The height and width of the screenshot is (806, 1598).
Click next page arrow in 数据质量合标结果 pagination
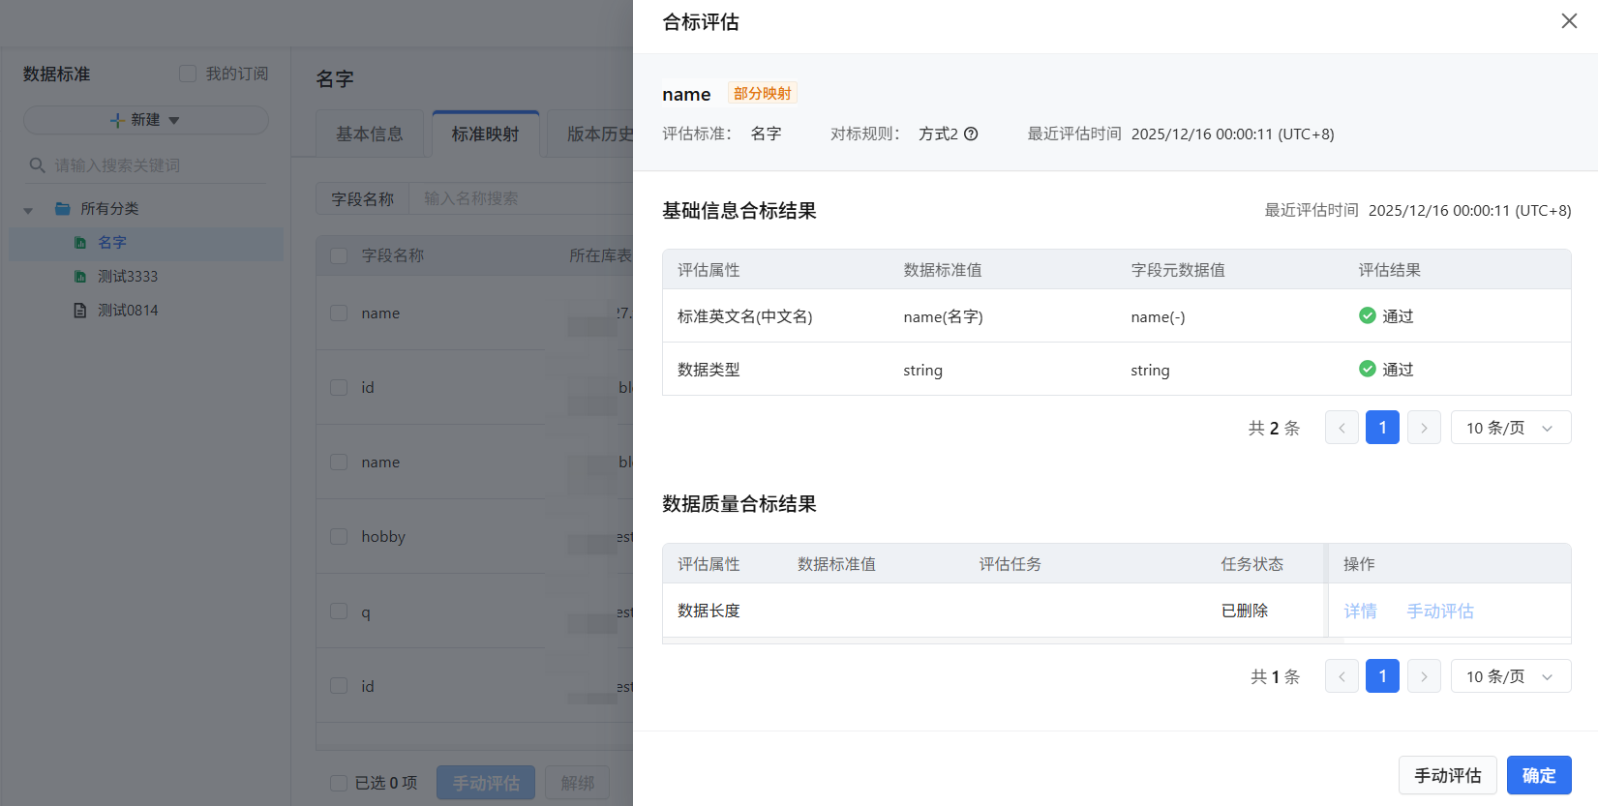pos(1424,676)
